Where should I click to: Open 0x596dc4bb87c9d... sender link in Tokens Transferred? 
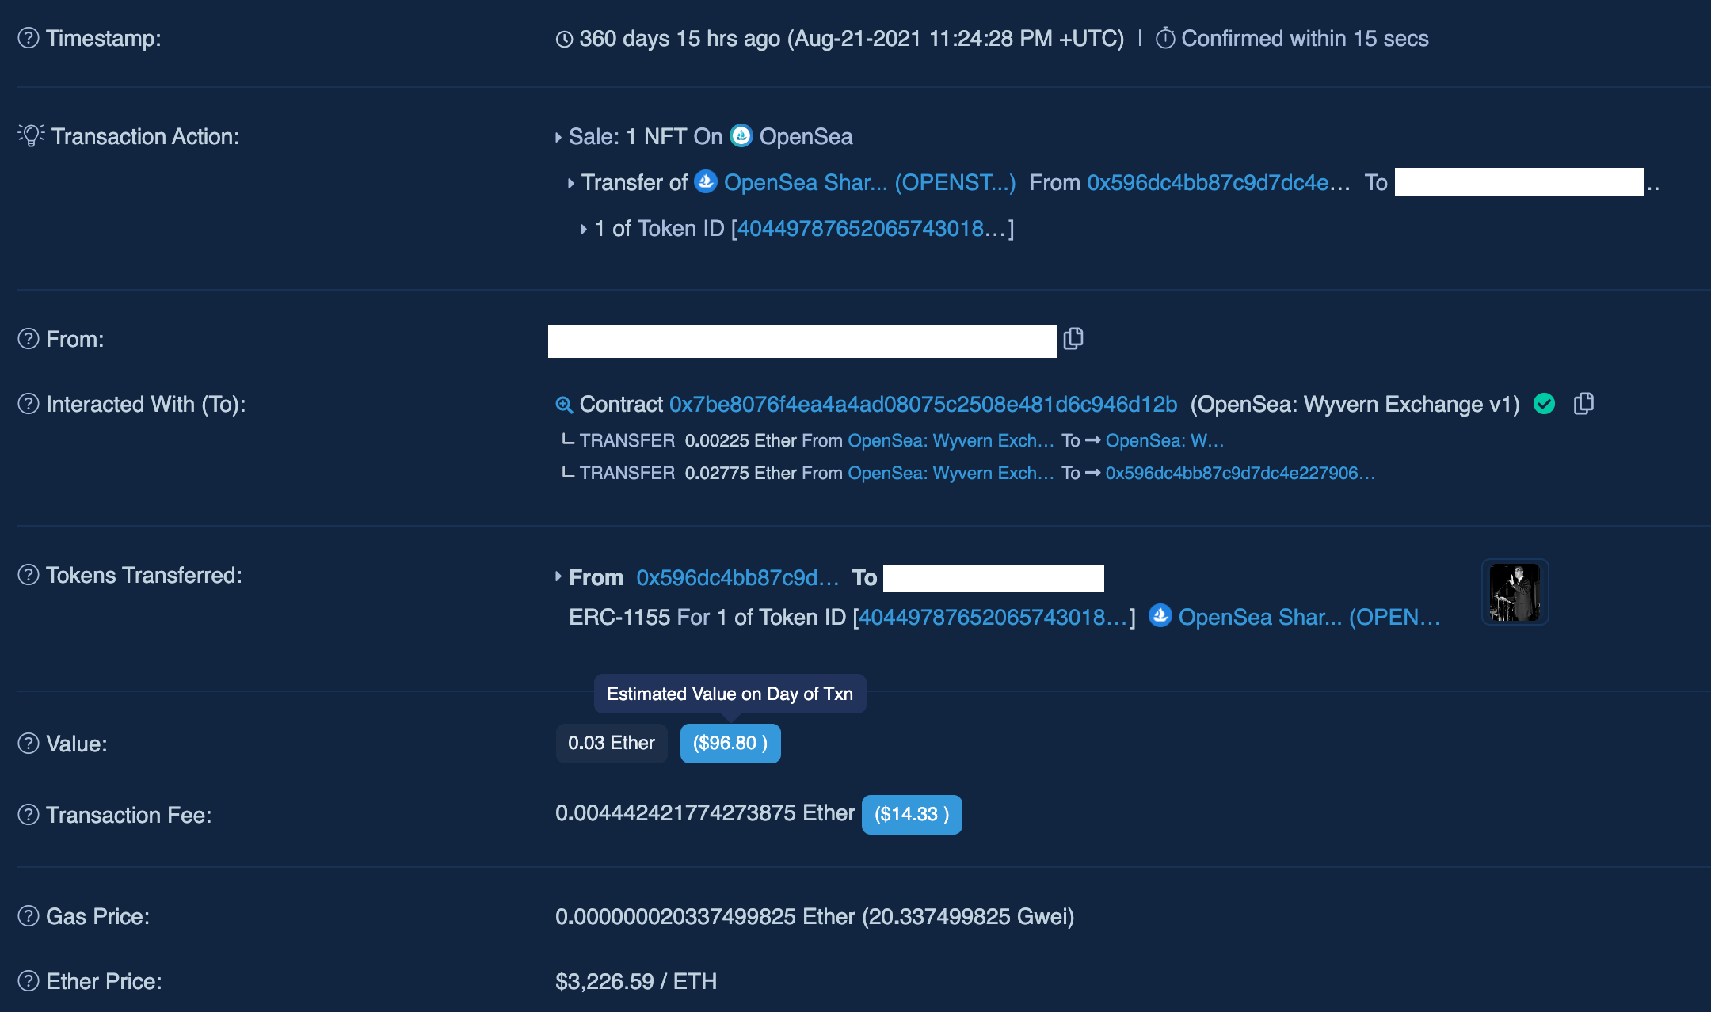point(737,577)
